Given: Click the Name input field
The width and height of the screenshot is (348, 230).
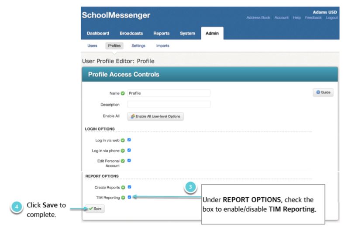Looking at the screenshot, I should tap(169, 93).
